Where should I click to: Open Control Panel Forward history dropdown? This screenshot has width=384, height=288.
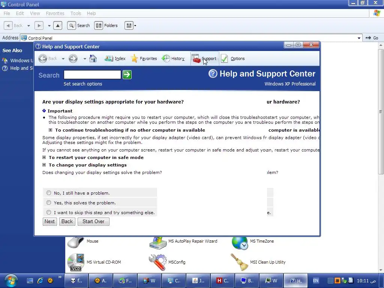49,26
